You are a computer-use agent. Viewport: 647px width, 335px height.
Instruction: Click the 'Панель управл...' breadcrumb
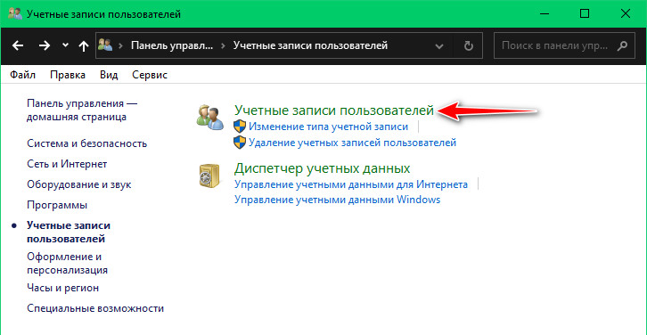pyautogui.click(x=172, y=45)
